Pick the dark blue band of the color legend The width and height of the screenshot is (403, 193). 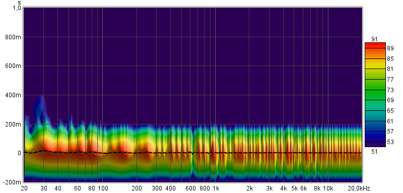[375, 137]
